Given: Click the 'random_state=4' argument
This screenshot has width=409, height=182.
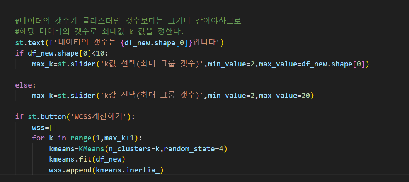Looking at the screenshot, I should click(x=193, y=149).
